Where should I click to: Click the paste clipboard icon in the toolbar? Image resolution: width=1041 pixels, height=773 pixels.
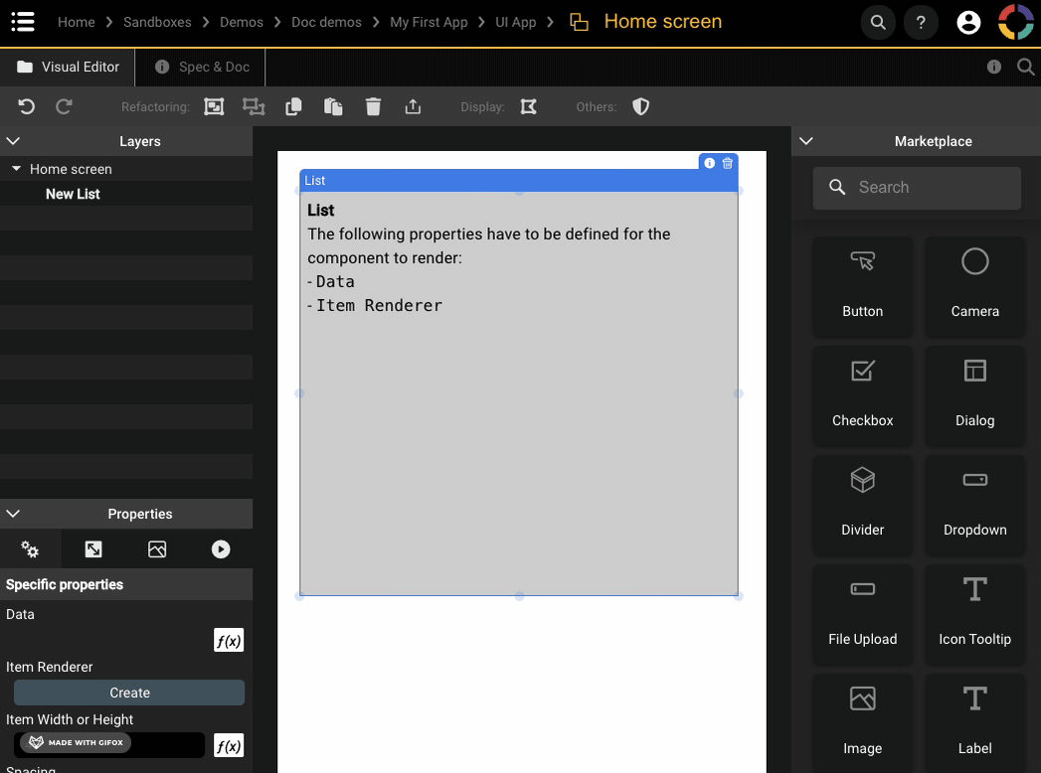click(x=333, y=106)
